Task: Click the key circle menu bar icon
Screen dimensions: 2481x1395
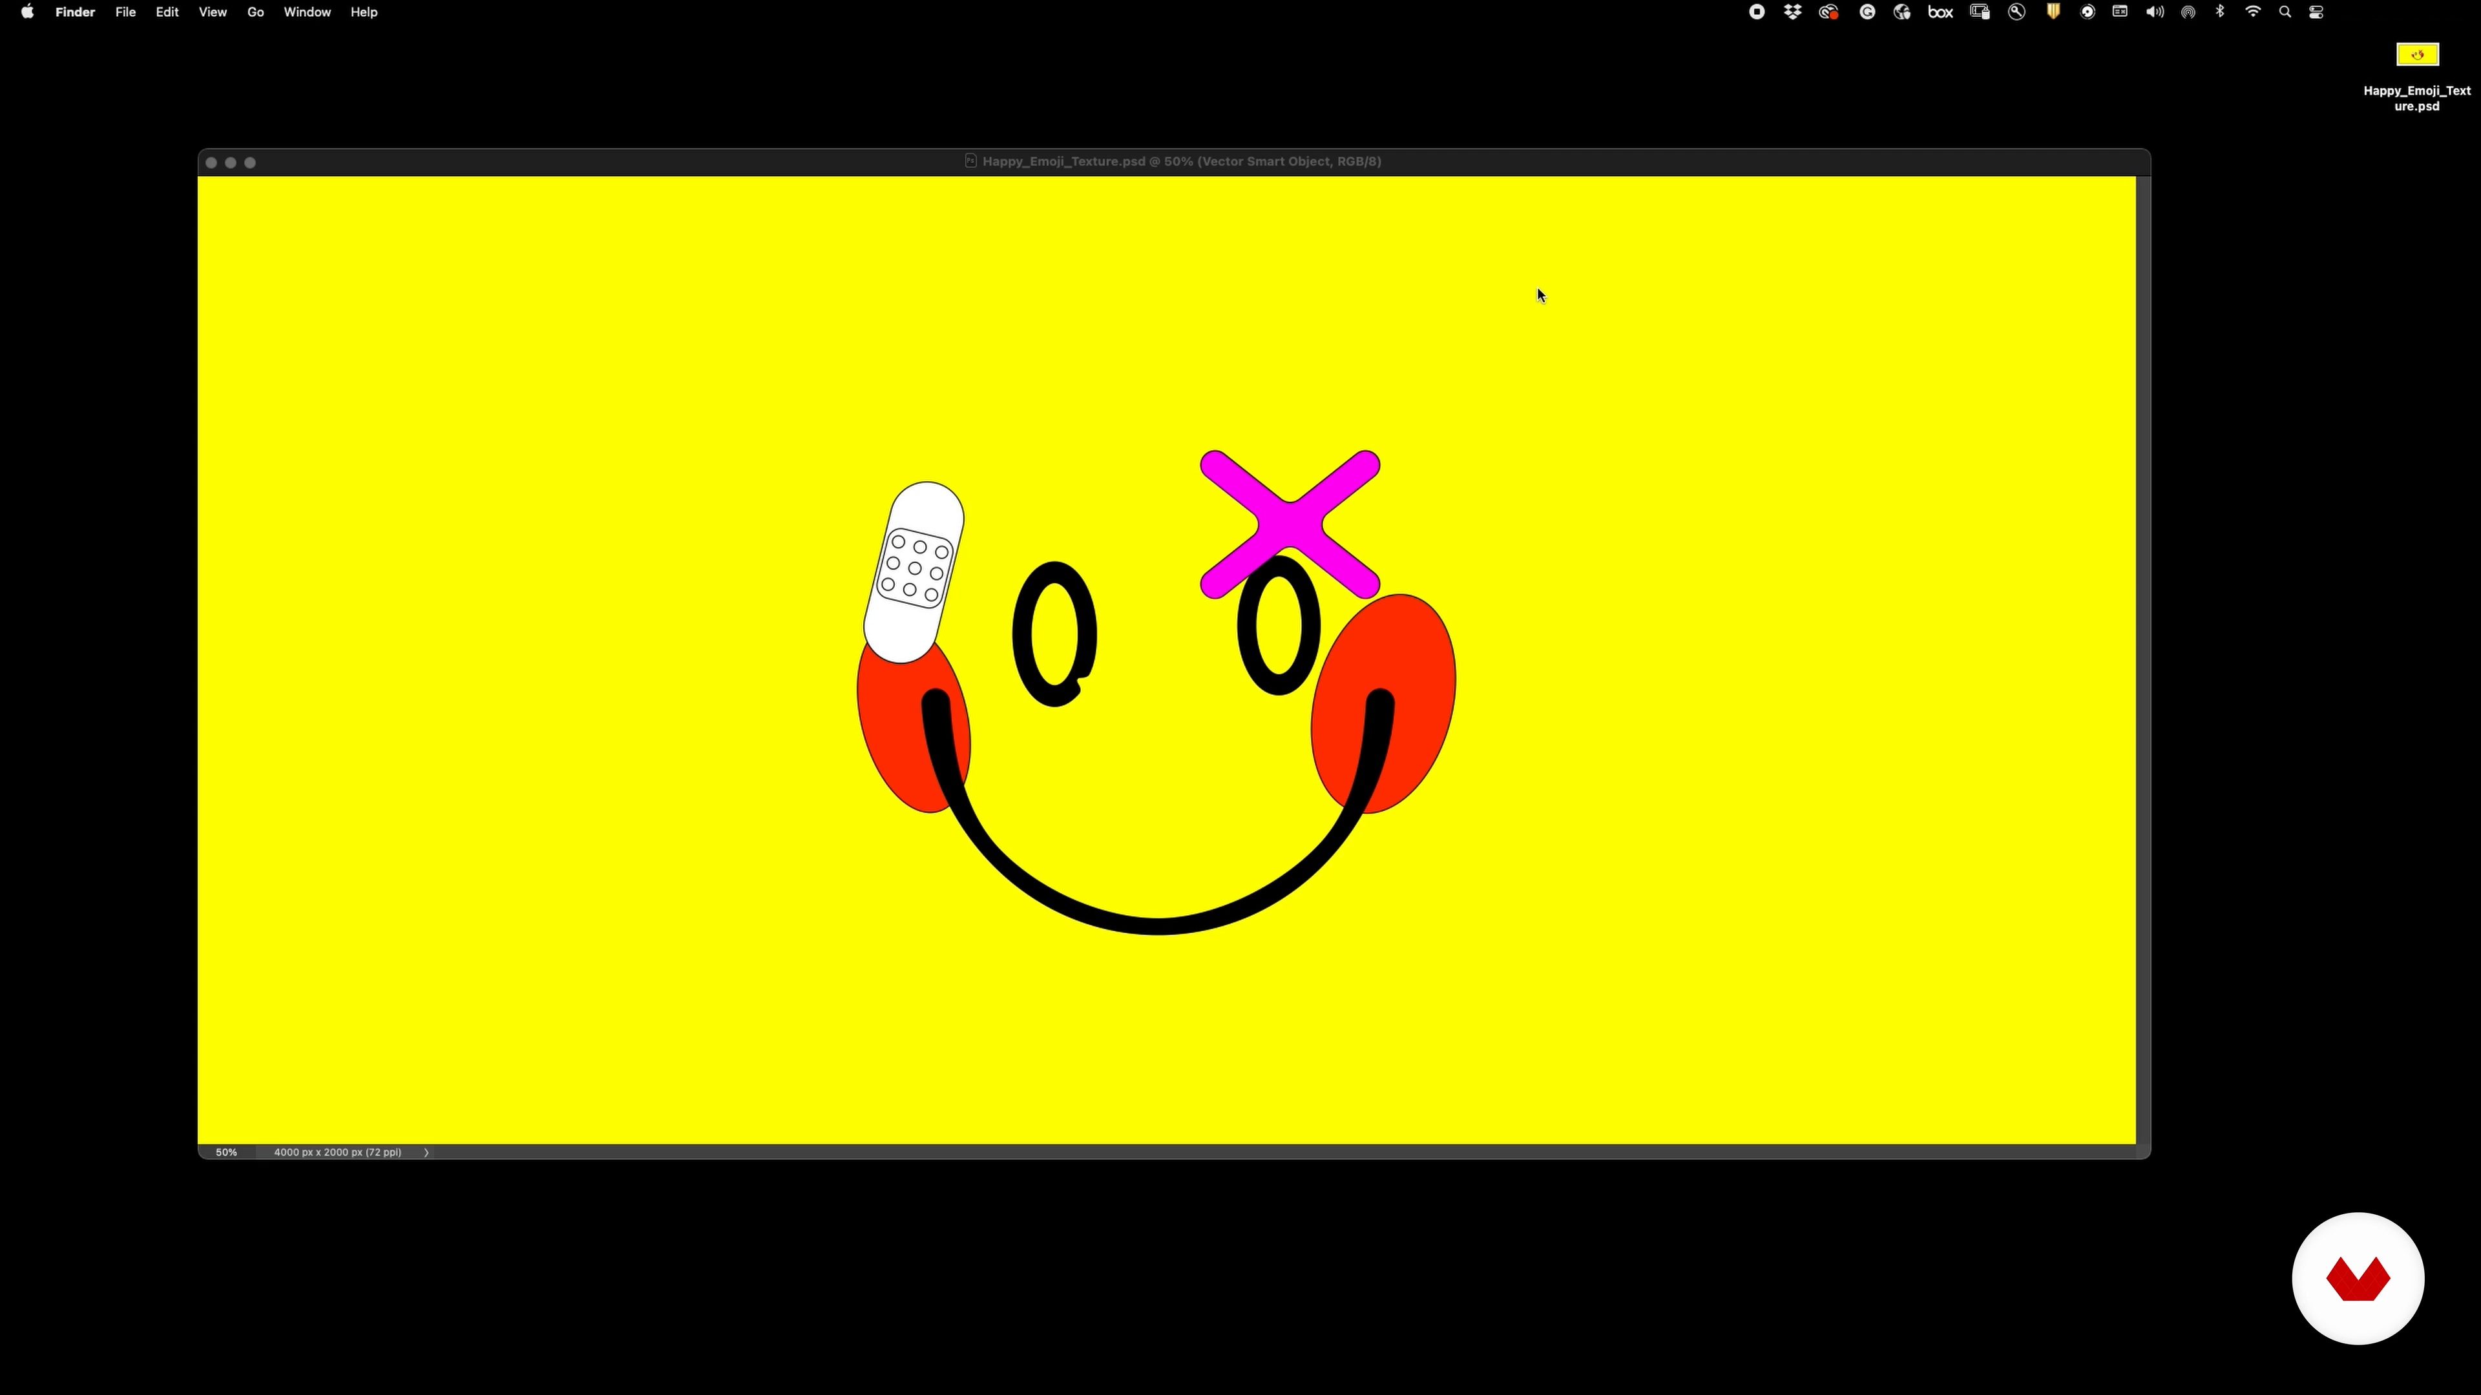Action: tap(2016, 12)
